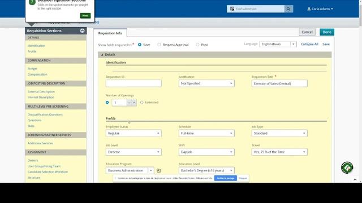Collapse the Details section triangle
The width and height of the screenshot is (362, 203).
102,55
